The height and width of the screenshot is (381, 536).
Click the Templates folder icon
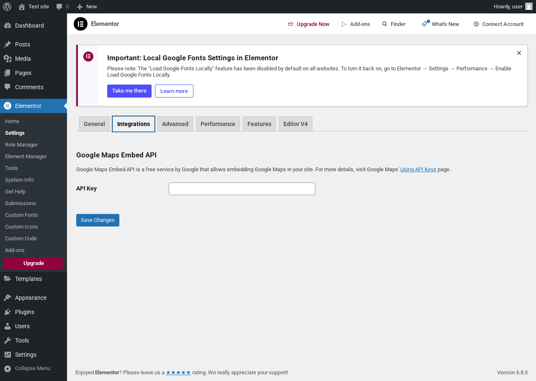(8, 279)
